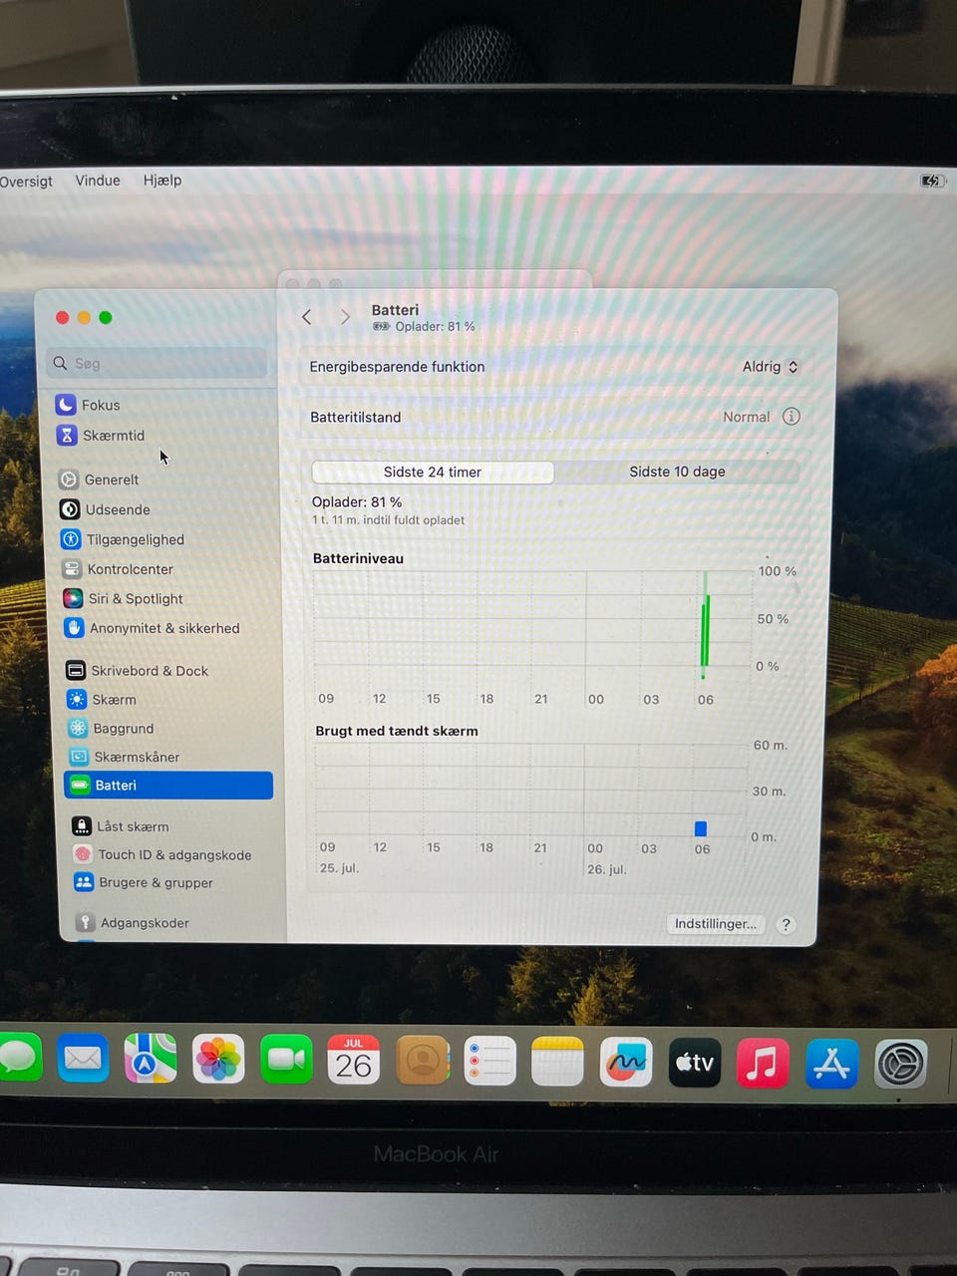Screen dimensions: 957x1276
Task: Select Siri & Spotlight in sidebar
Action: click(124, 599)
